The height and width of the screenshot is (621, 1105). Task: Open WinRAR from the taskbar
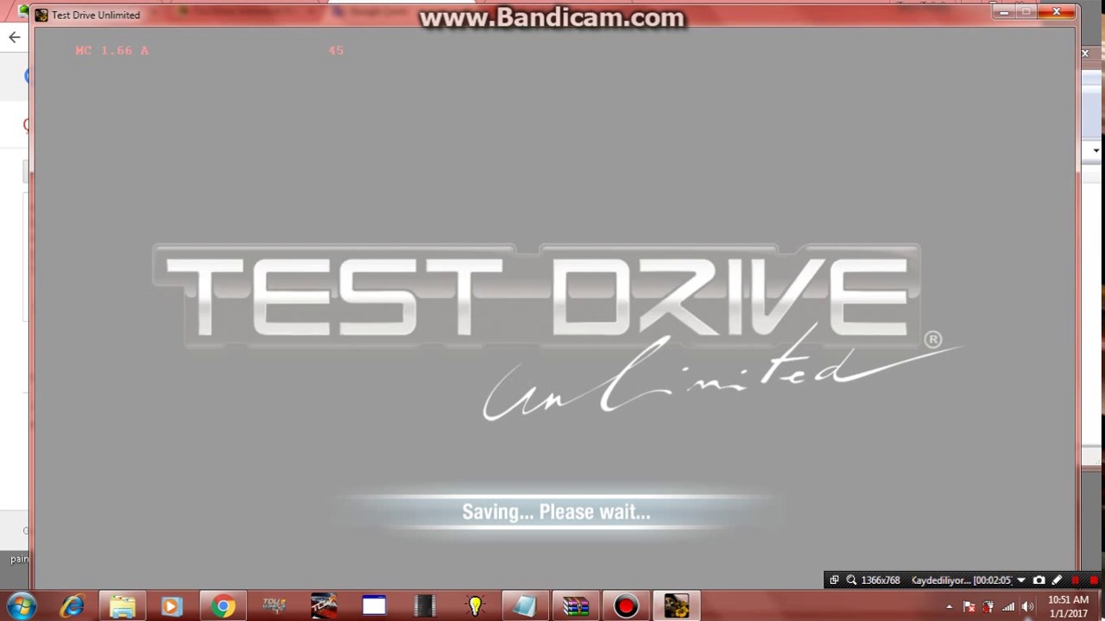pyautogui.click(x=575, y=606)
